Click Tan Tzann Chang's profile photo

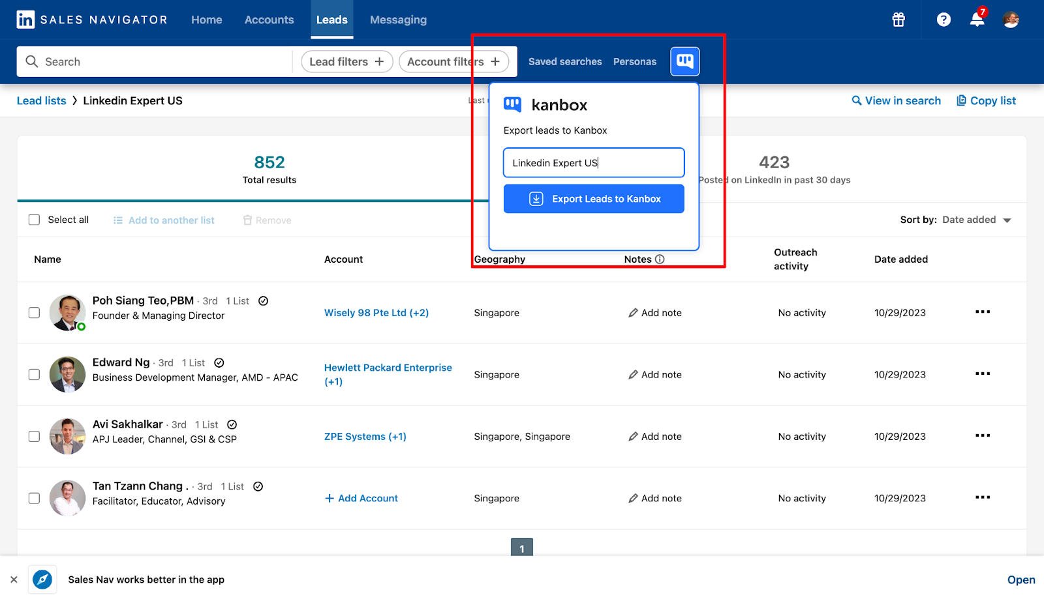67,498
